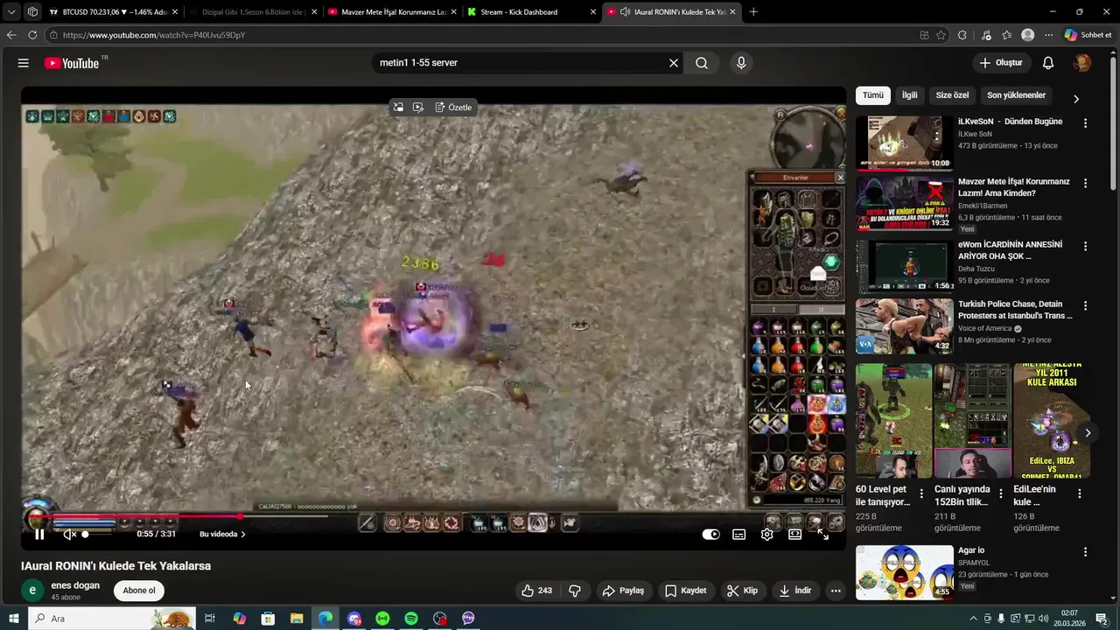Pause the YouTube video
The width and height of the screenshot is (1120, 630).
(39, 534)
